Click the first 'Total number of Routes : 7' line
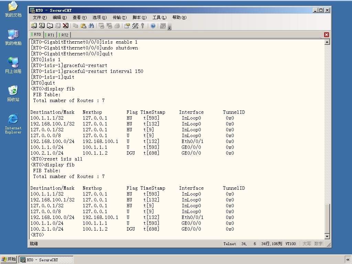Image resolution: width=352 pixels, height=264 pixels. click(x=69, y=100)
